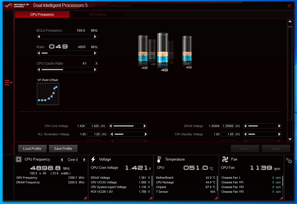Viewport: 297px width, 204px height.
Task: Click the Voltage lightning bolt icon
Action: tap(93, 159)
